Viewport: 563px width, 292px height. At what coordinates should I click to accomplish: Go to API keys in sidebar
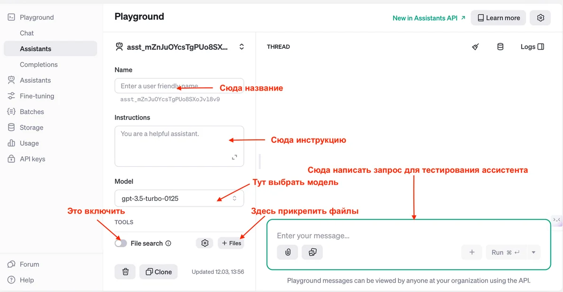tap(32, 159)
